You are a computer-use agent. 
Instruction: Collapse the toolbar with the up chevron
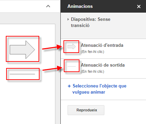tap(48, 6)
